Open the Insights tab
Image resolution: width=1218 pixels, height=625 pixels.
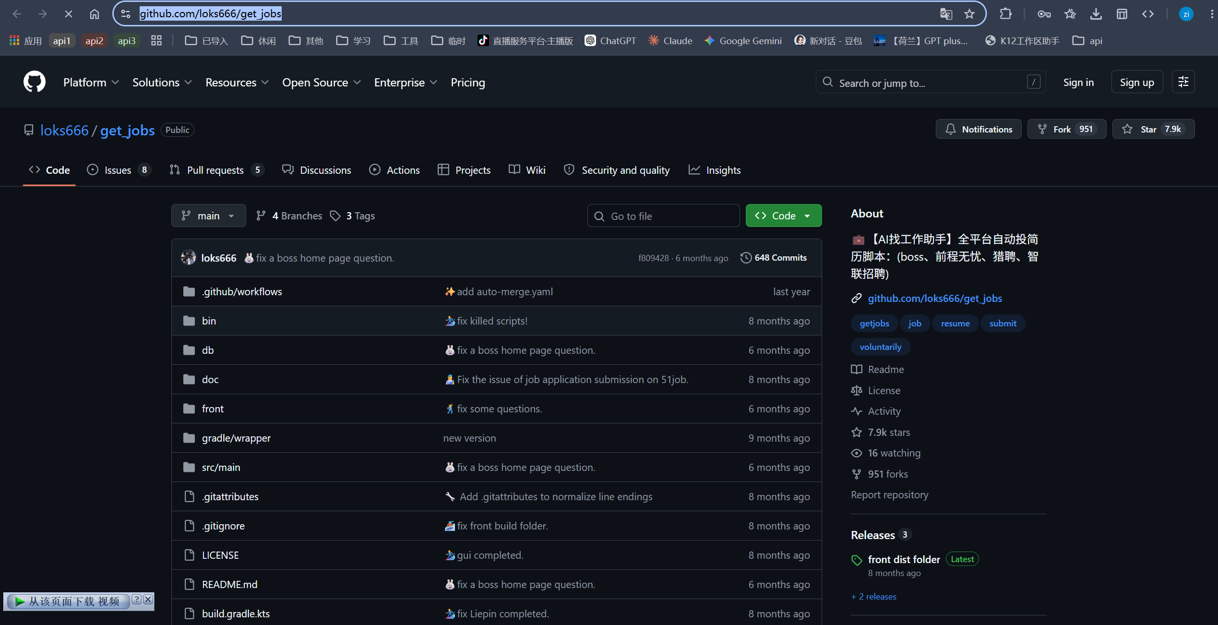coord(715,170)
